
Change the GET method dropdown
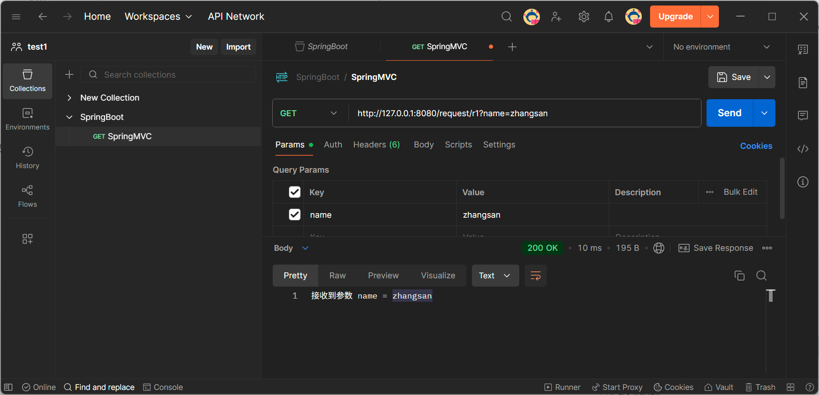[x=310, y=113]
